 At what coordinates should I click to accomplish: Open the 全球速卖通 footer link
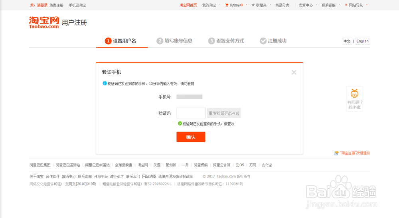pos(123,165)
